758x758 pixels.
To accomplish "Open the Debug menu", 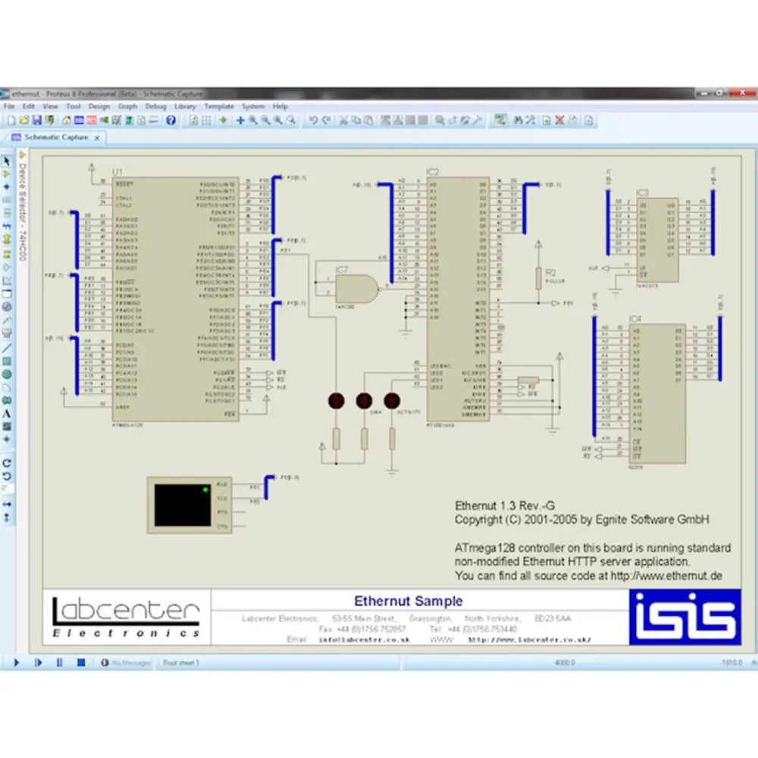I will pos(155,107).
